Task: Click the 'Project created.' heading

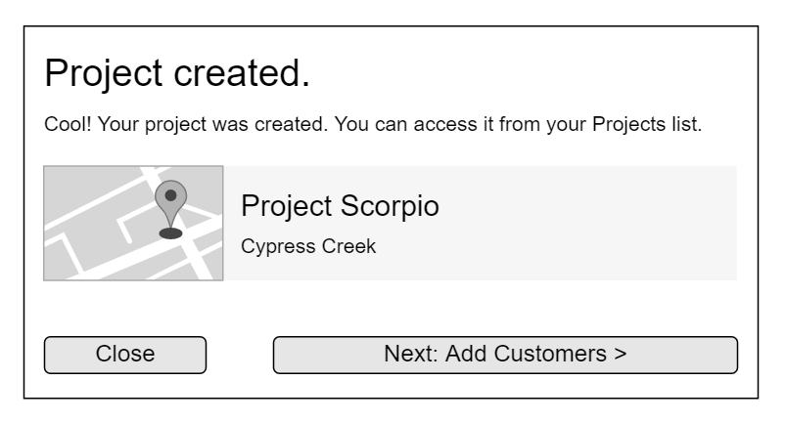Action: pyautogui.click(x=177, y=74)
